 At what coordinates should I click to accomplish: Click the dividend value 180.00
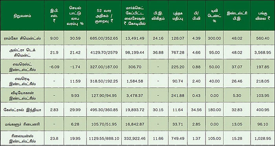click(214, 110)
